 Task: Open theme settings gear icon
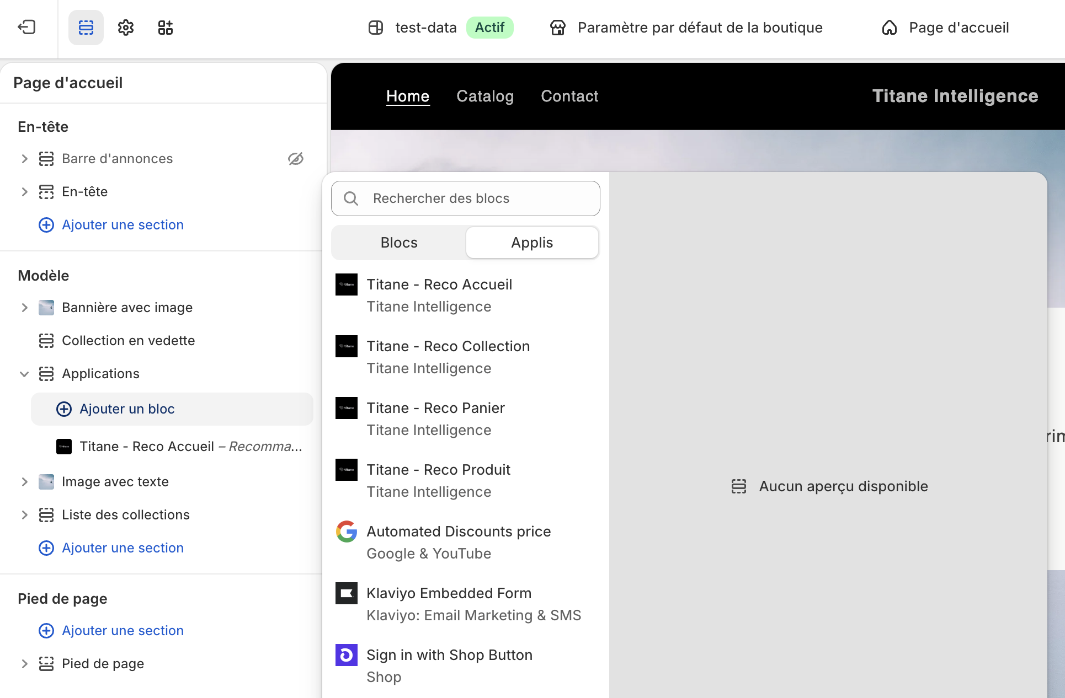point(126,27)
